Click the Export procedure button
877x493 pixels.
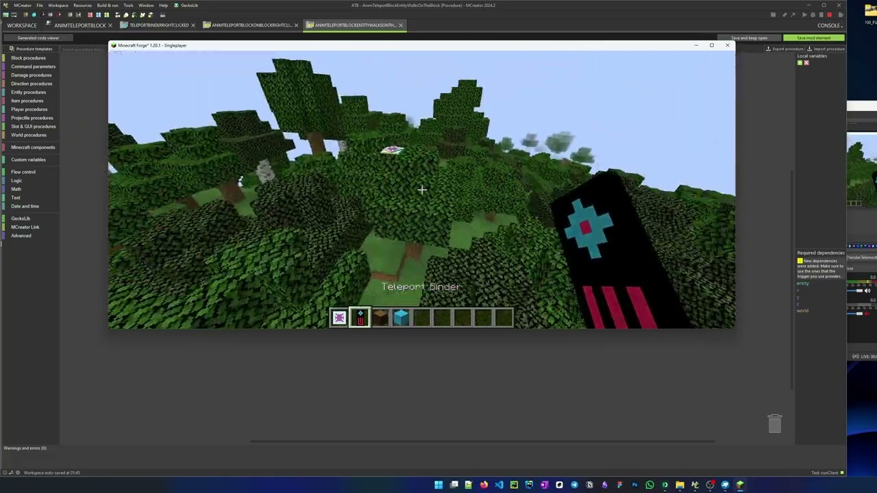(785, 49)
